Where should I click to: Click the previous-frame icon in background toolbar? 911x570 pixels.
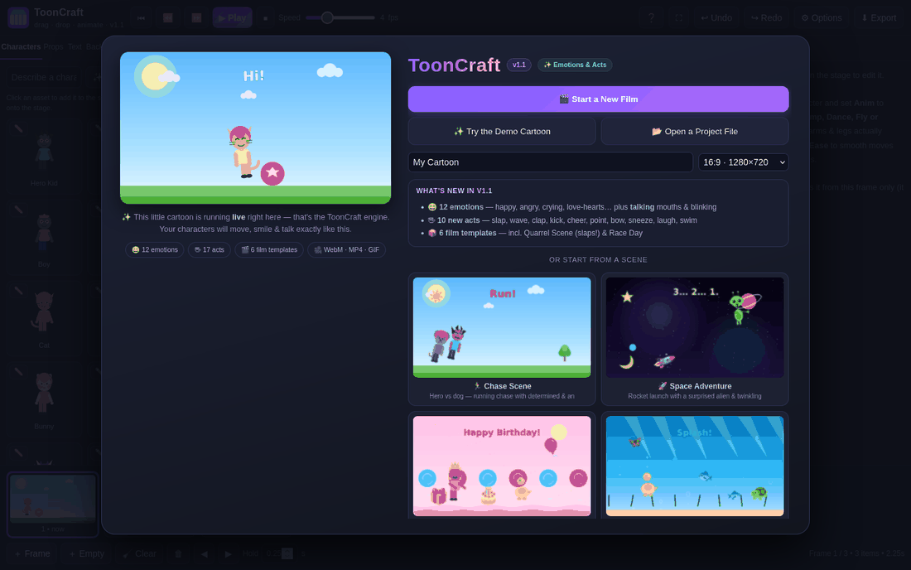point(168,18)
